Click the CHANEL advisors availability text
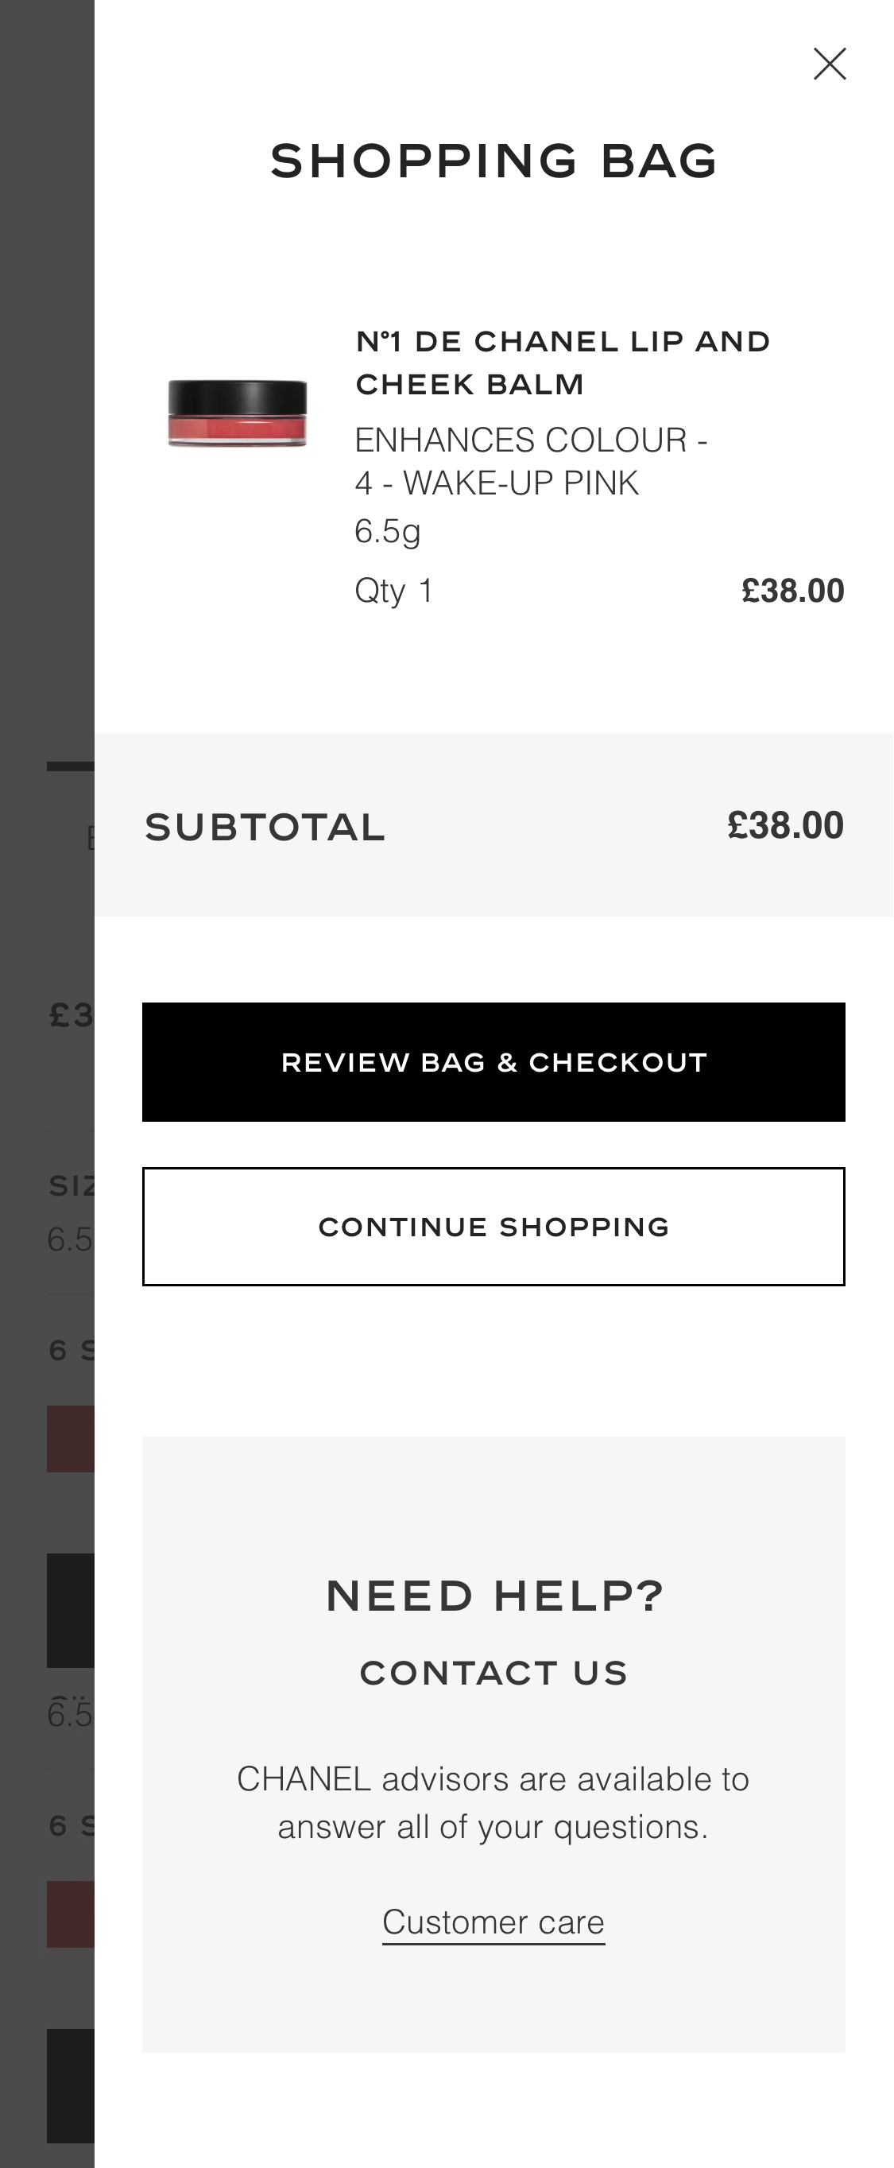 tap(493, 1803)
